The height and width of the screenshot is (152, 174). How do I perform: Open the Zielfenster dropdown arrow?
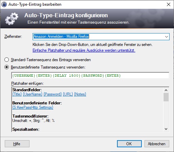[167, 36]
